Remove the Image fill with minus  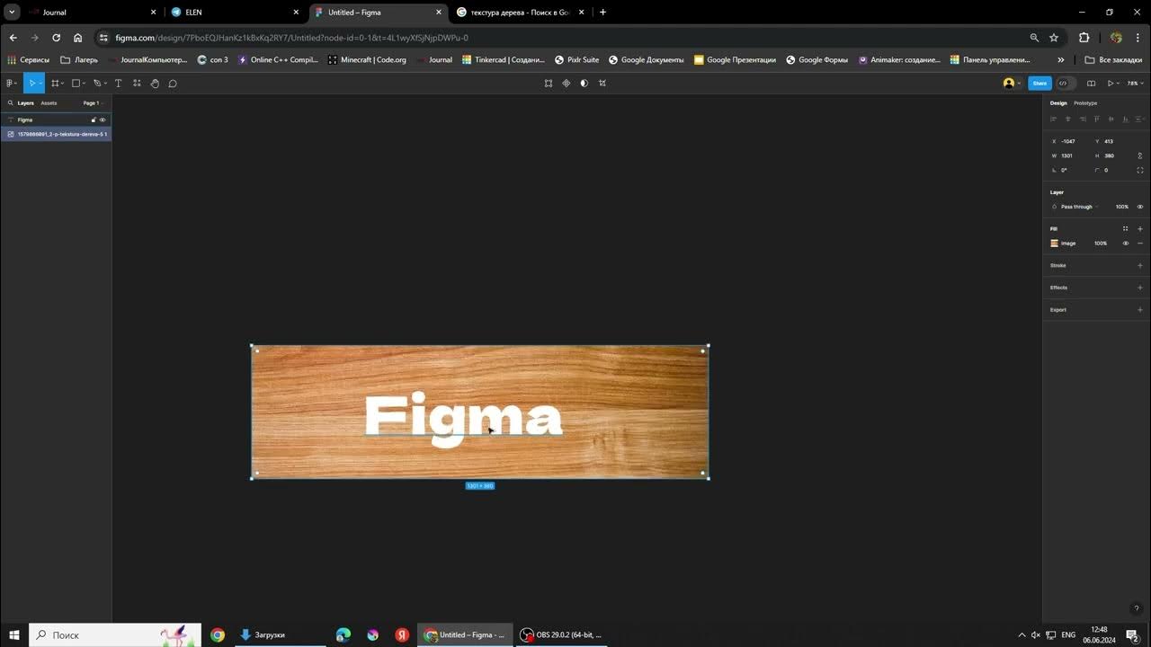pos(1140,244)
